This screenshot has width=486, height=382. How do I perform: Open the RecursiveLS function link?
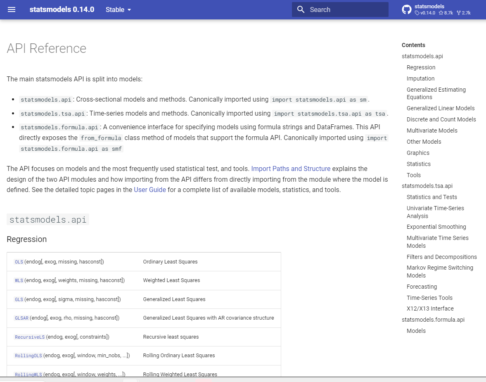click(30, 337)
